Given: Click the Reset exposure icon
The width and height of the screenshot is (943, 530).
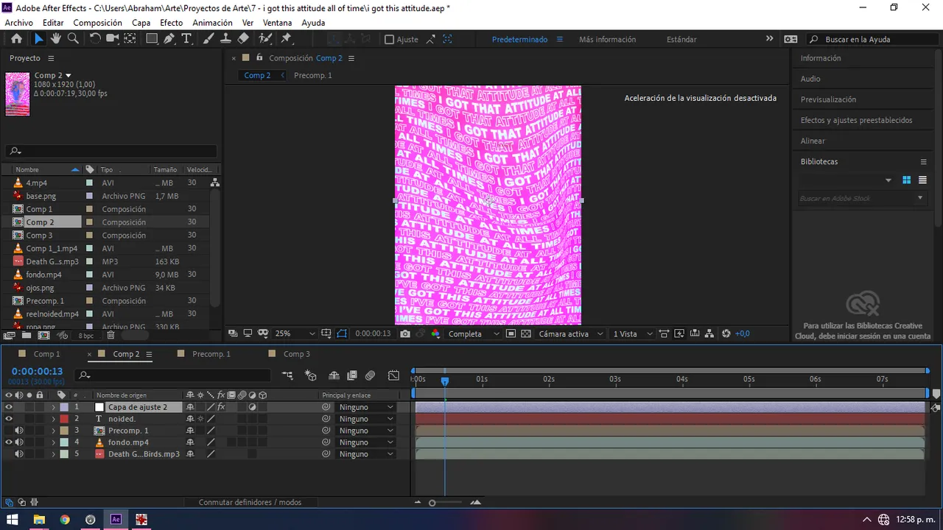Looking at the screenshot, I should point(726,333).
